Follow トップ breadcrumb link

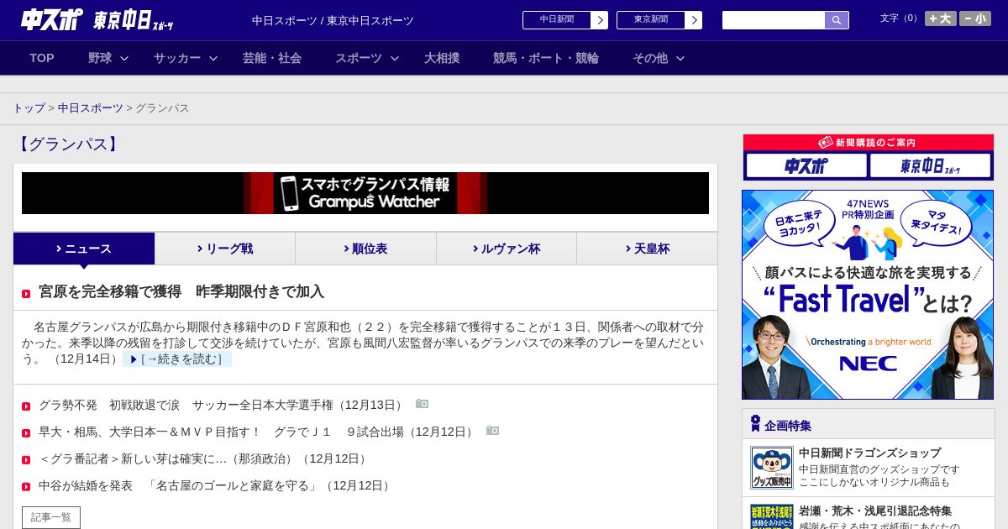pos(29,108)
